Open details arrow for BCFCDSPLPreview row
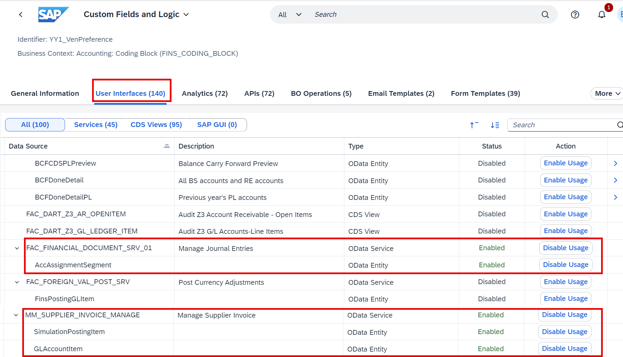Image resolution: width=623 pixels, height=357 pixels. click(x=615, y=163)
